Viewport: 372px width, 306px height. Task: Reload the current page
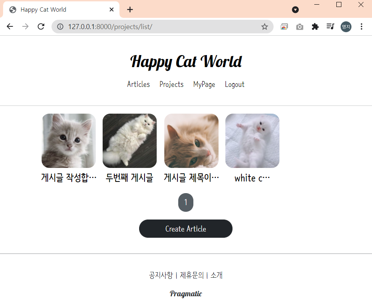click(41, 26)
